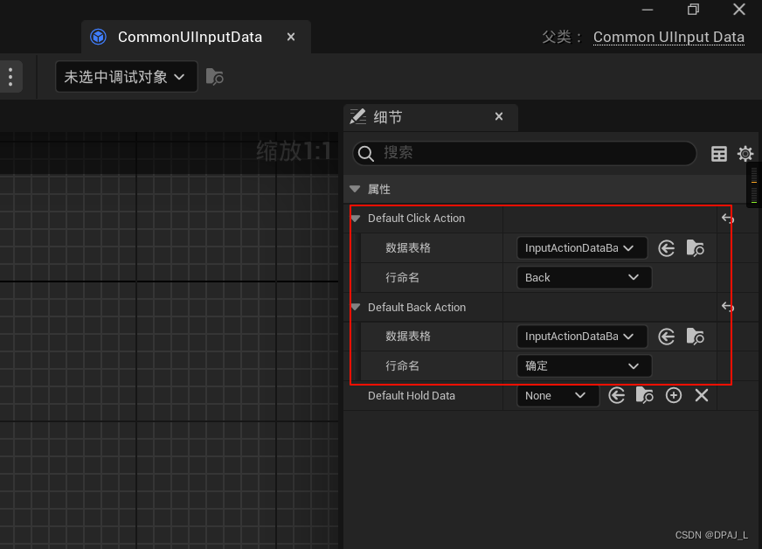The image size is (762, 549).
Task: Open the Default Hold Data None dropdown
Action: (558, 395)
